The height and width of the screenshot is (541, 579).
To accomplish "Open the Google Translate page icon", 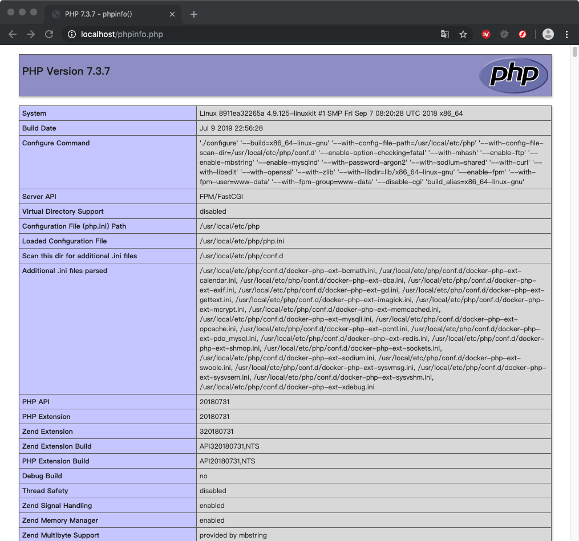I will (444, 34).
